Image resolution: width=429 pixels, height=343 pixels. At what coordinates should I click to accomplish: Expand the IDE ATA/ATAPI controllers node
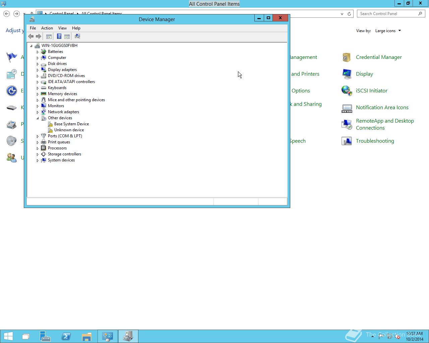[x=38, y=82]
